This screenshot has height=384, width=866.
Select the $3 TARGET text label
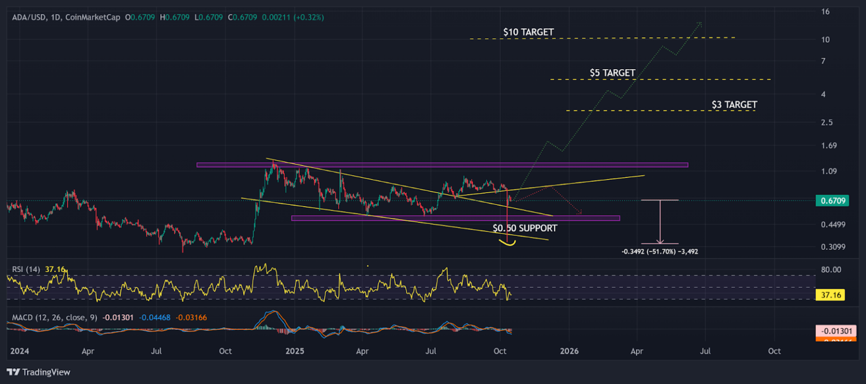point(734,105)
